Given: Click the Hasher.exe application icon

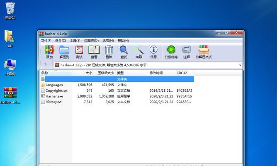Looking at the screenshot, I should coord(43,96).
